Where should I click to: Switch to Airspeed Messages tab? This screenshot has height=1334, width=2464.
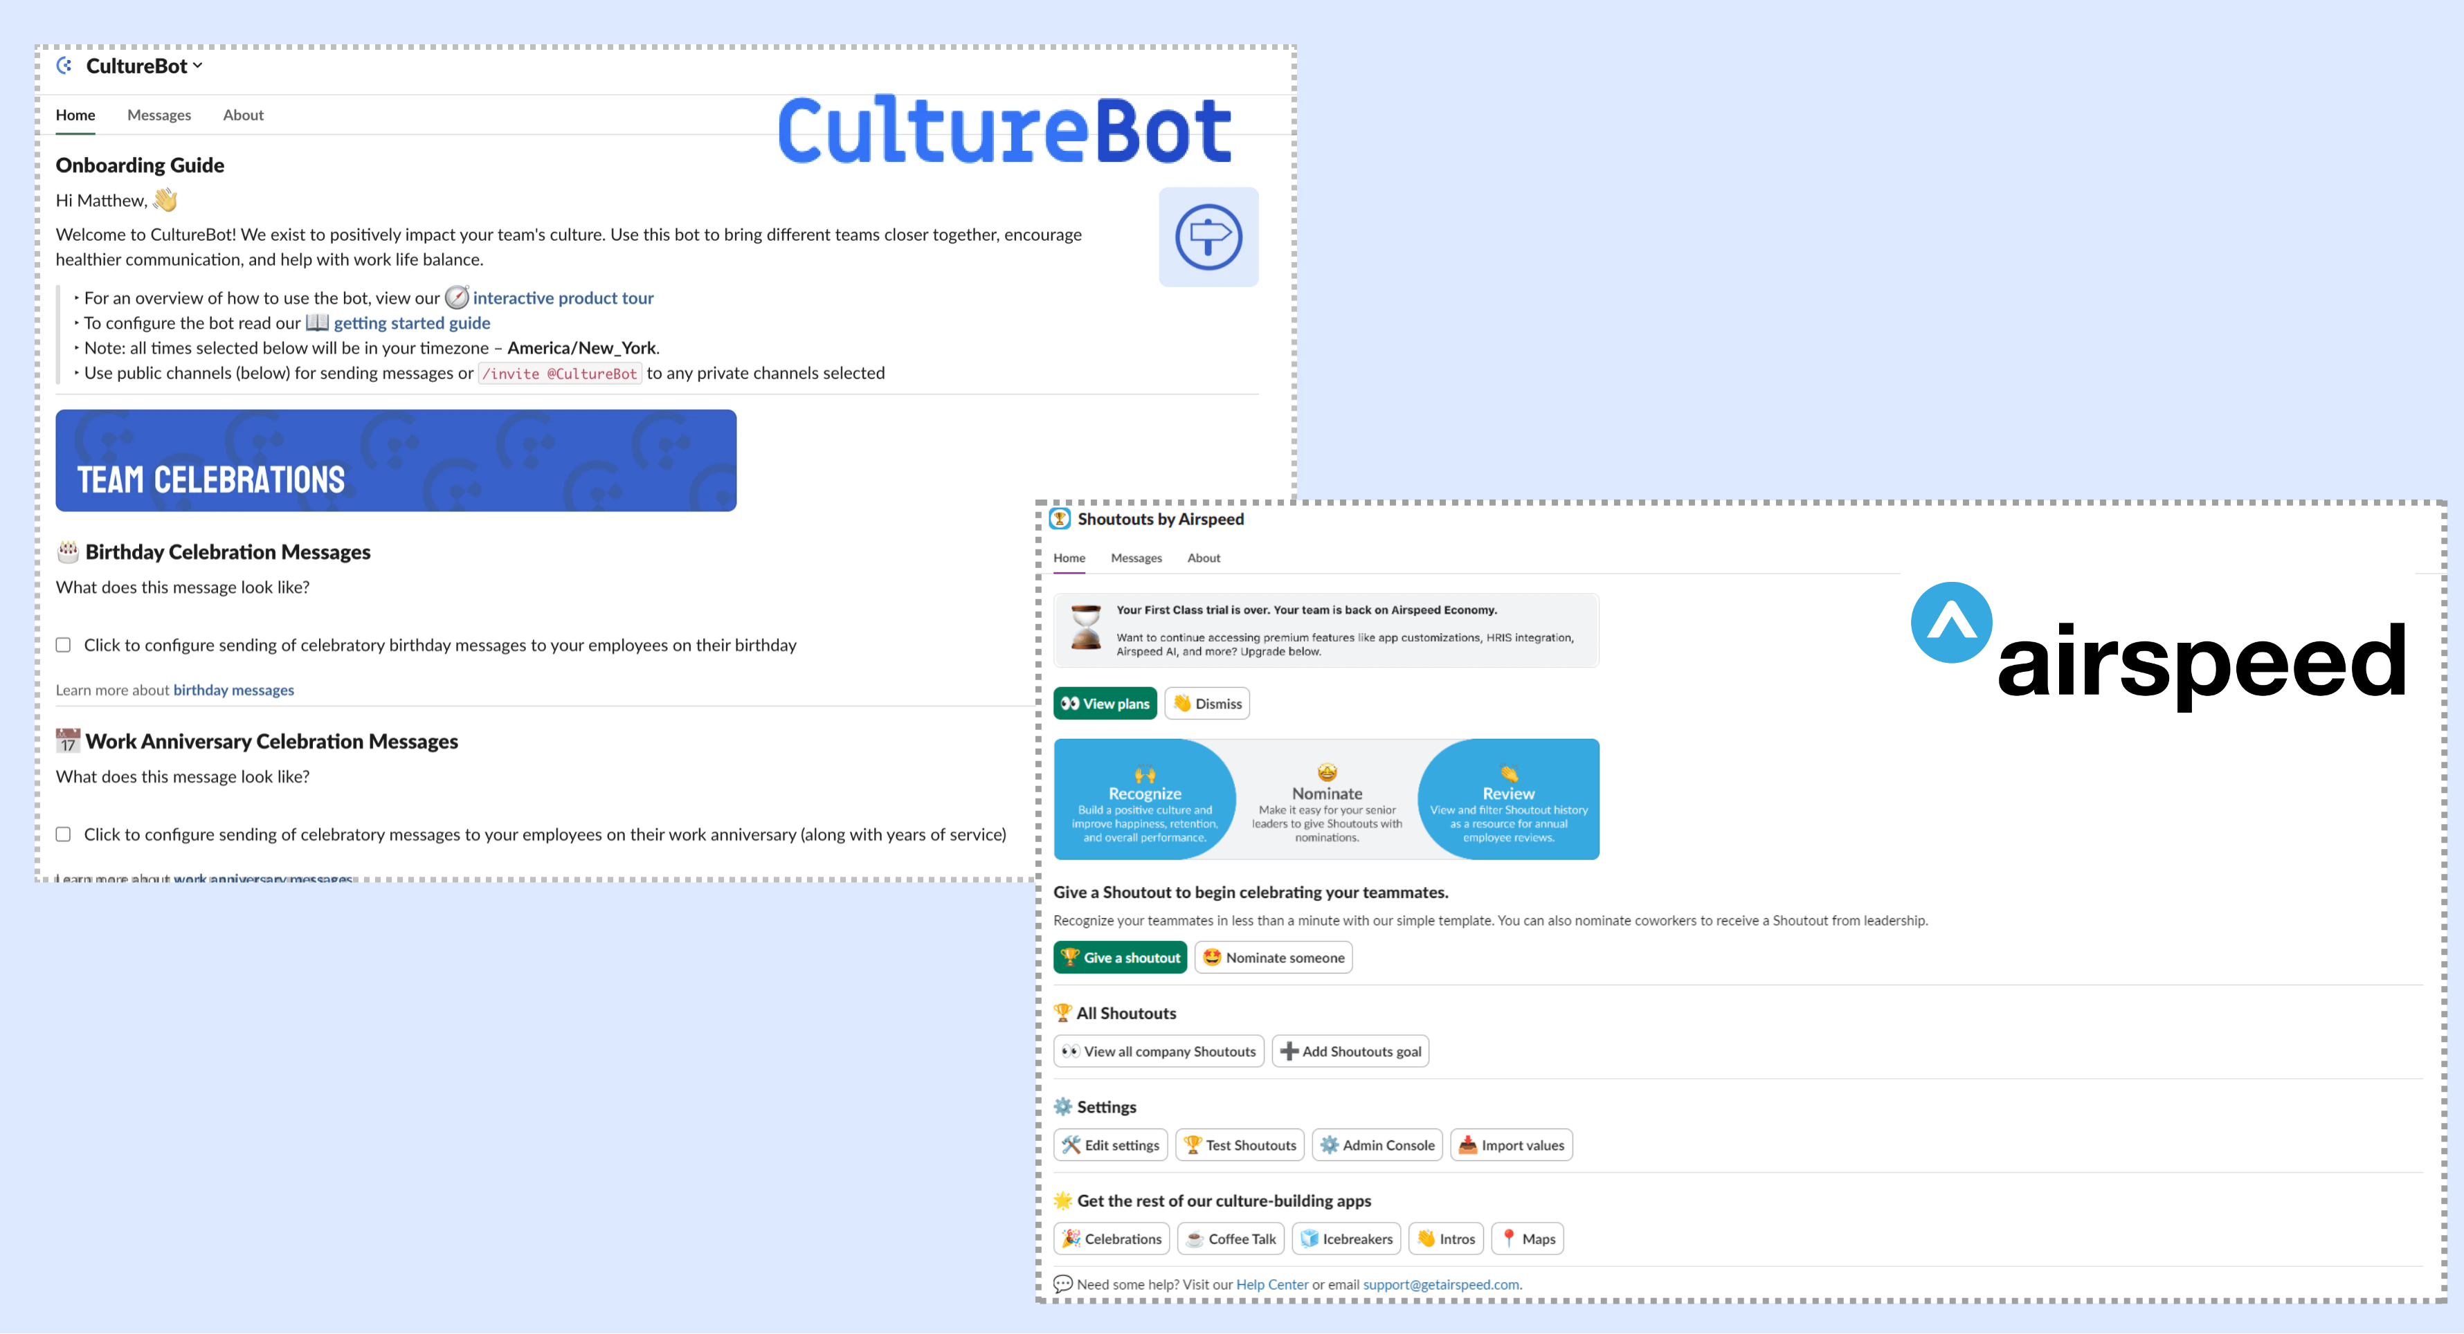(1136, 558)
